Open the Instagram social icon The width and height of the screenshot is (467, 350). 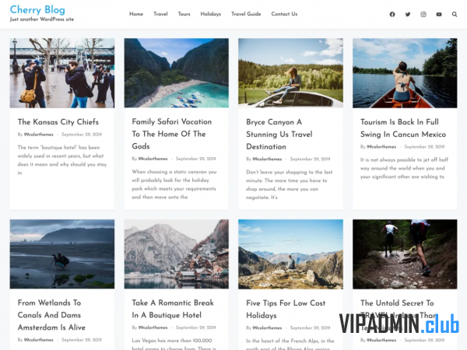tap(423, 14)
